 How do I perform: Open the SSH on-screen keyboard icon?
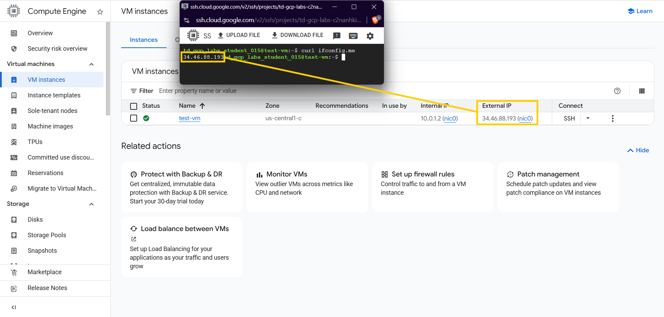pyautogui.click(x=353, y=36)
